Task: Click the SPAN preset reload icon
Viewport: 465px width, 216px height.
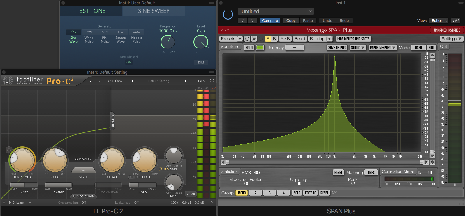Action: coord(247,39)
